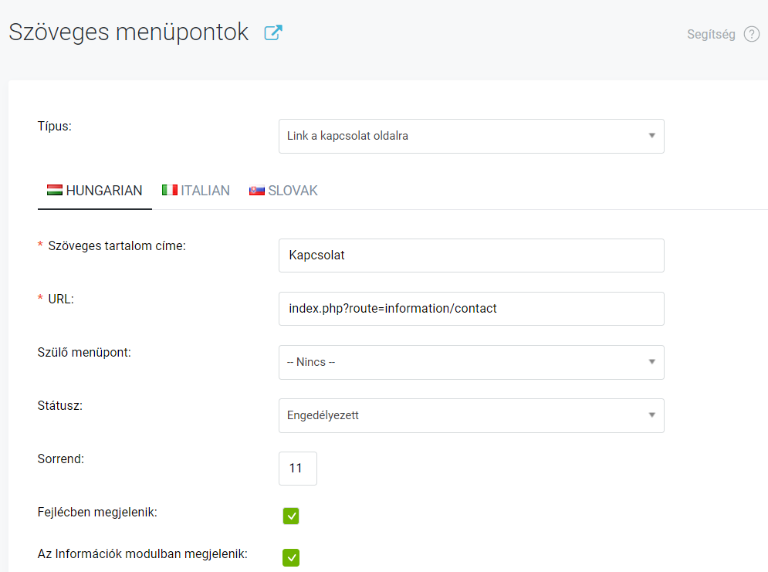Switch to the SLOVAK language tab
This screenshot has height=572, width=768.
click(x=283, y=191)
